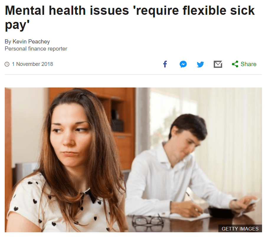Open the Share label text
Image resolution: width=265 pixels, height=237 pixels.
click(x=248, y=64)
